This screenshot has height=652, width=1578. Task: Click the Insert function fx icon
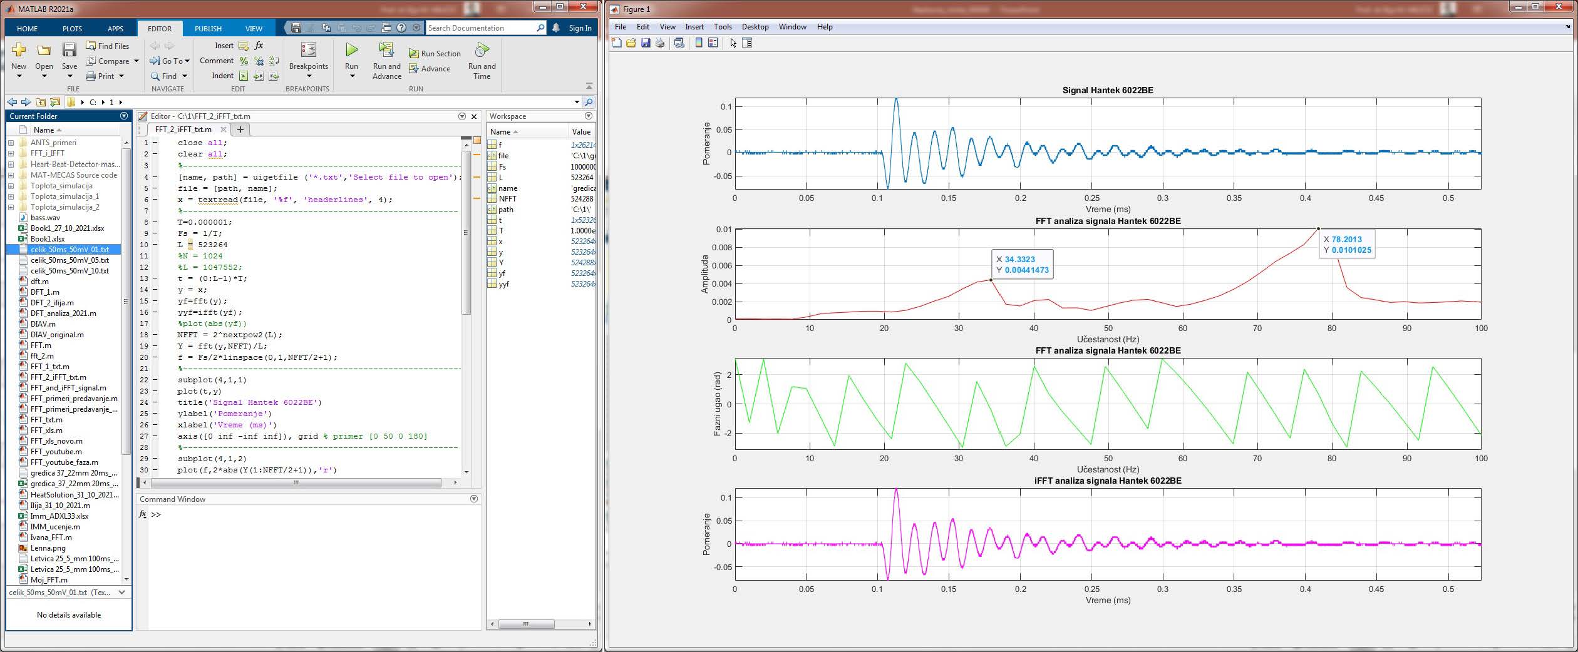(x=259, y=46)
